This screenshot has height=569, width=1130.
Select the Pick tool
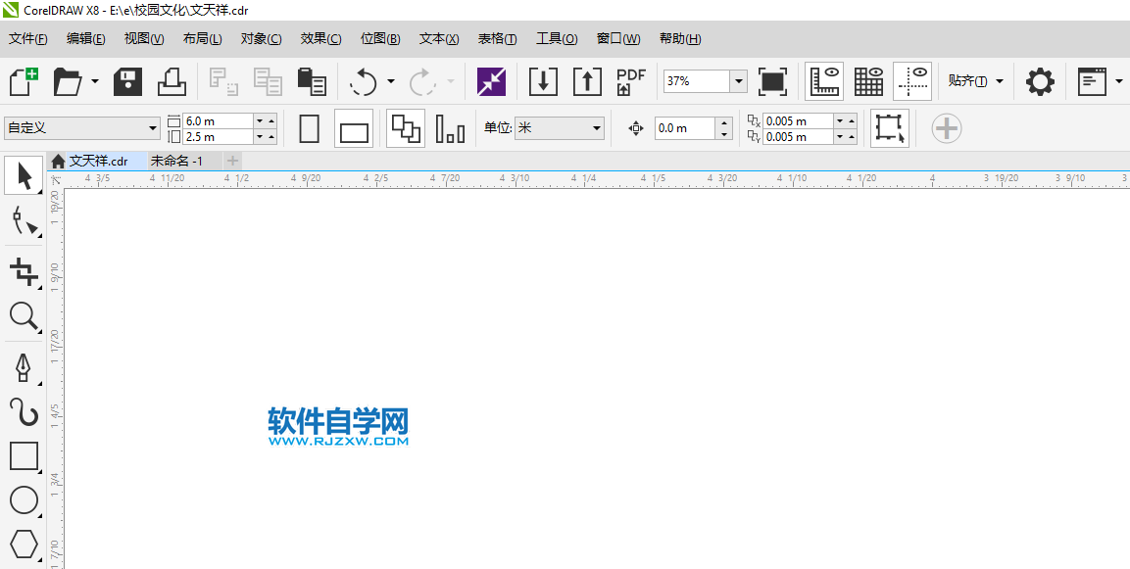coord(23,175)
